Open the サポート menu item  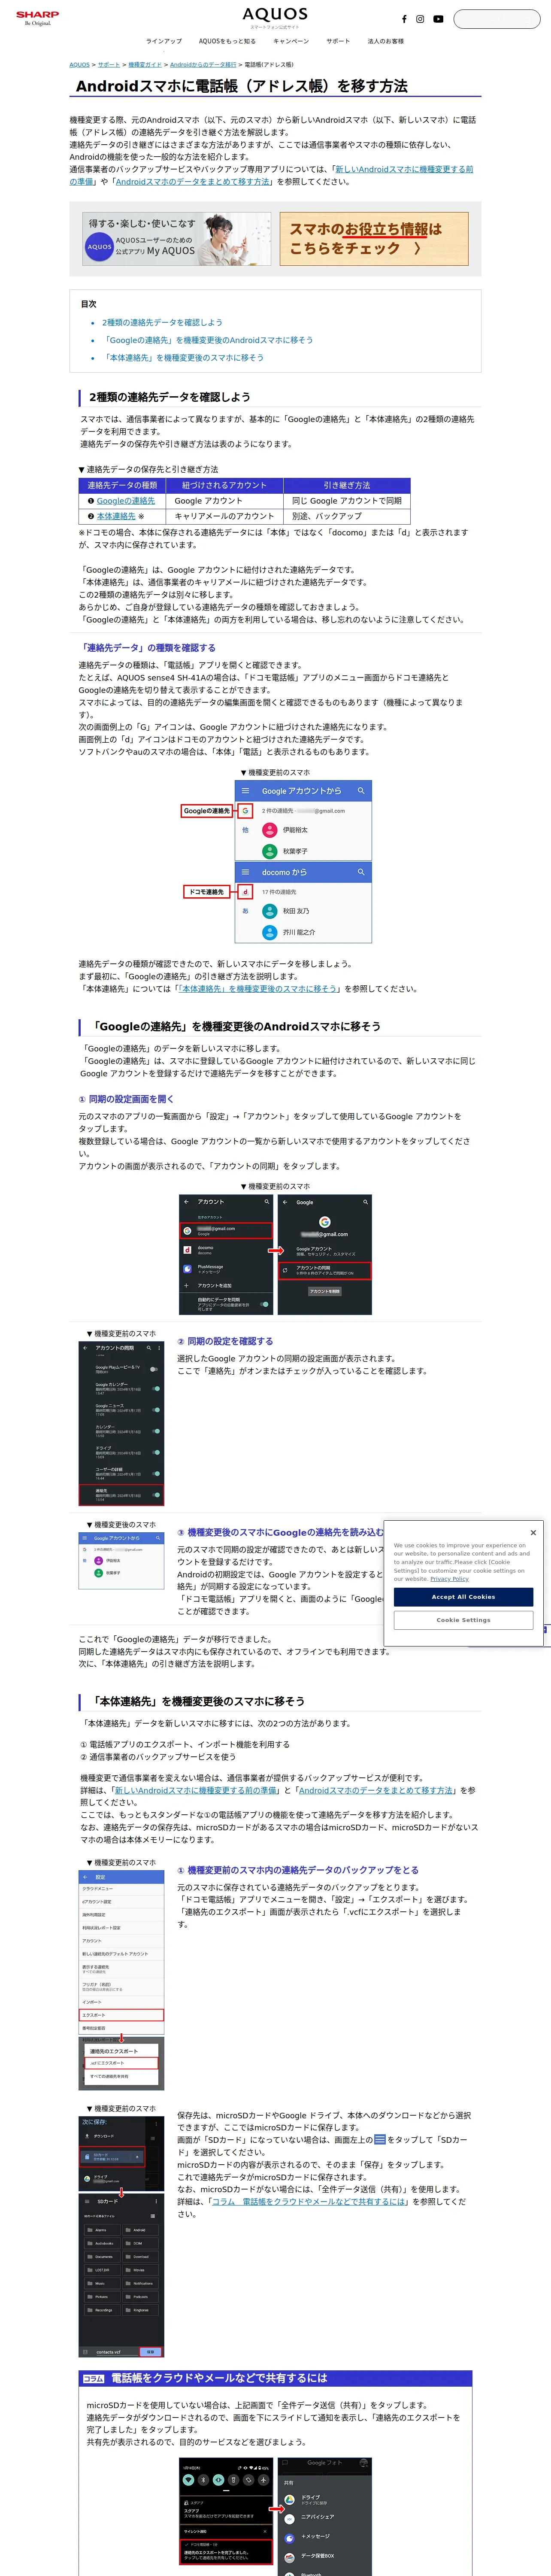(x=338, y=41)
